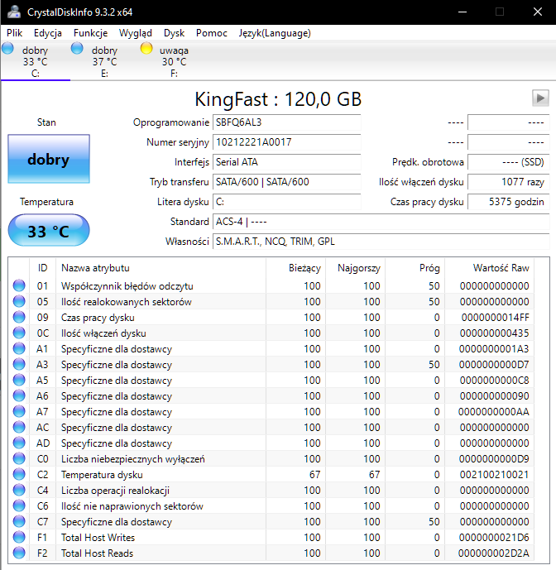Click status icon of attribute 05
The width and height of the screenshot is (556, 570).
click(x=19, y=301)
